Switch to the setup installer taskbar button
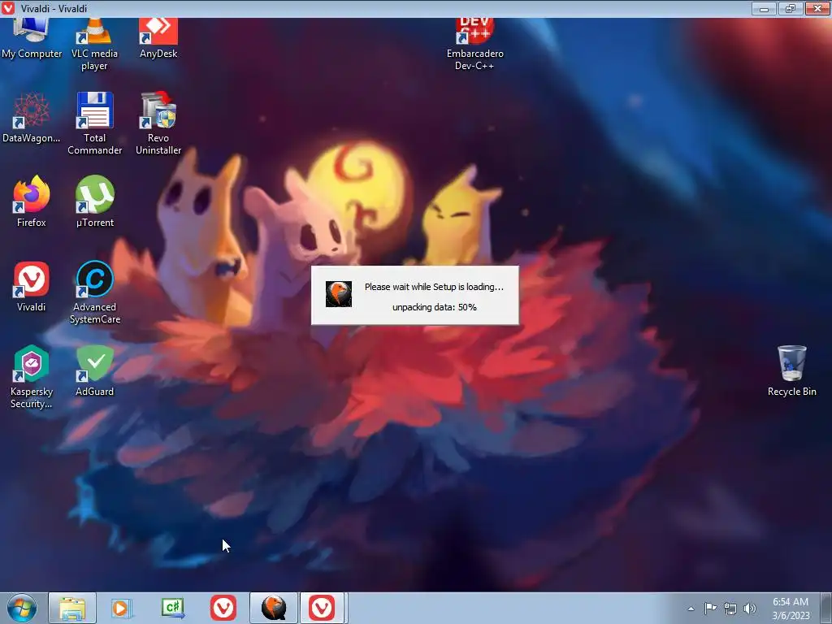Viewport: 832px width, 624px height. click(x=274, y=608)
